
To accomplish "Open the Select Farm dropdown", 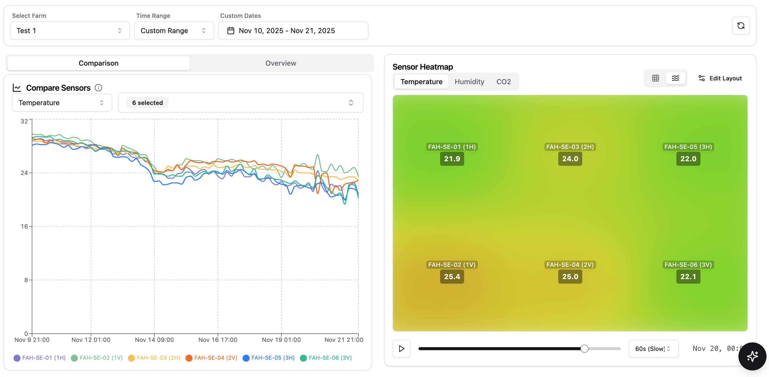I will [x=70, y=31].
